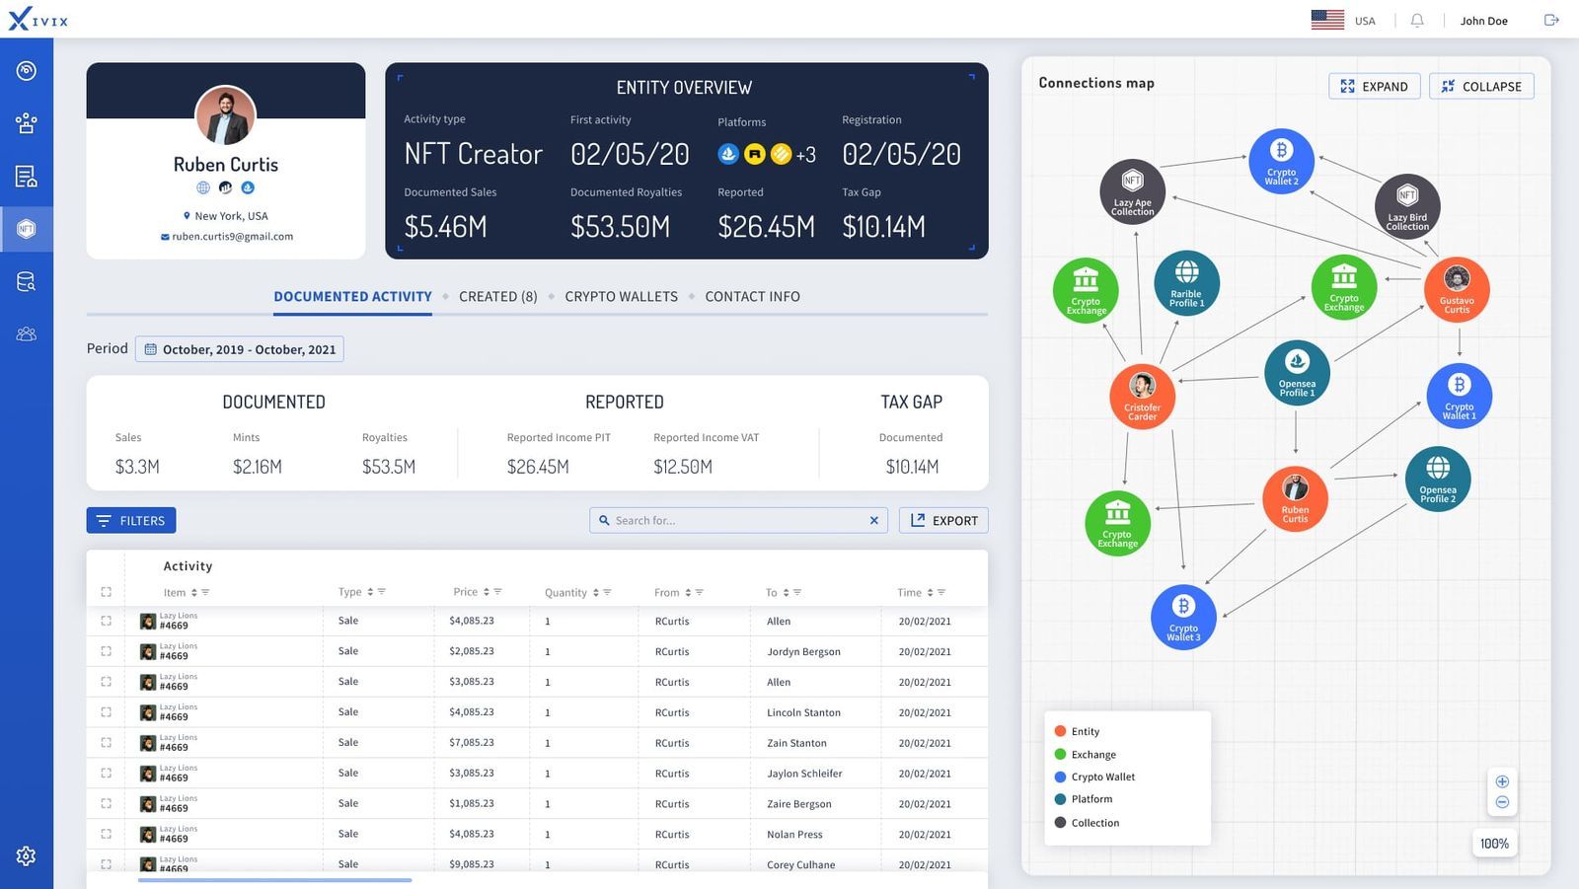Open the calendar icon in the Period selector
Image resolution: width=1579 pixels, height=889 pixels.
click(x=151, y=348)
